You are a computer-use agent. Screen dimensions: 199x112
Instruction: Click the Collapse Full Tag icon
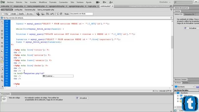coord(2,31)
